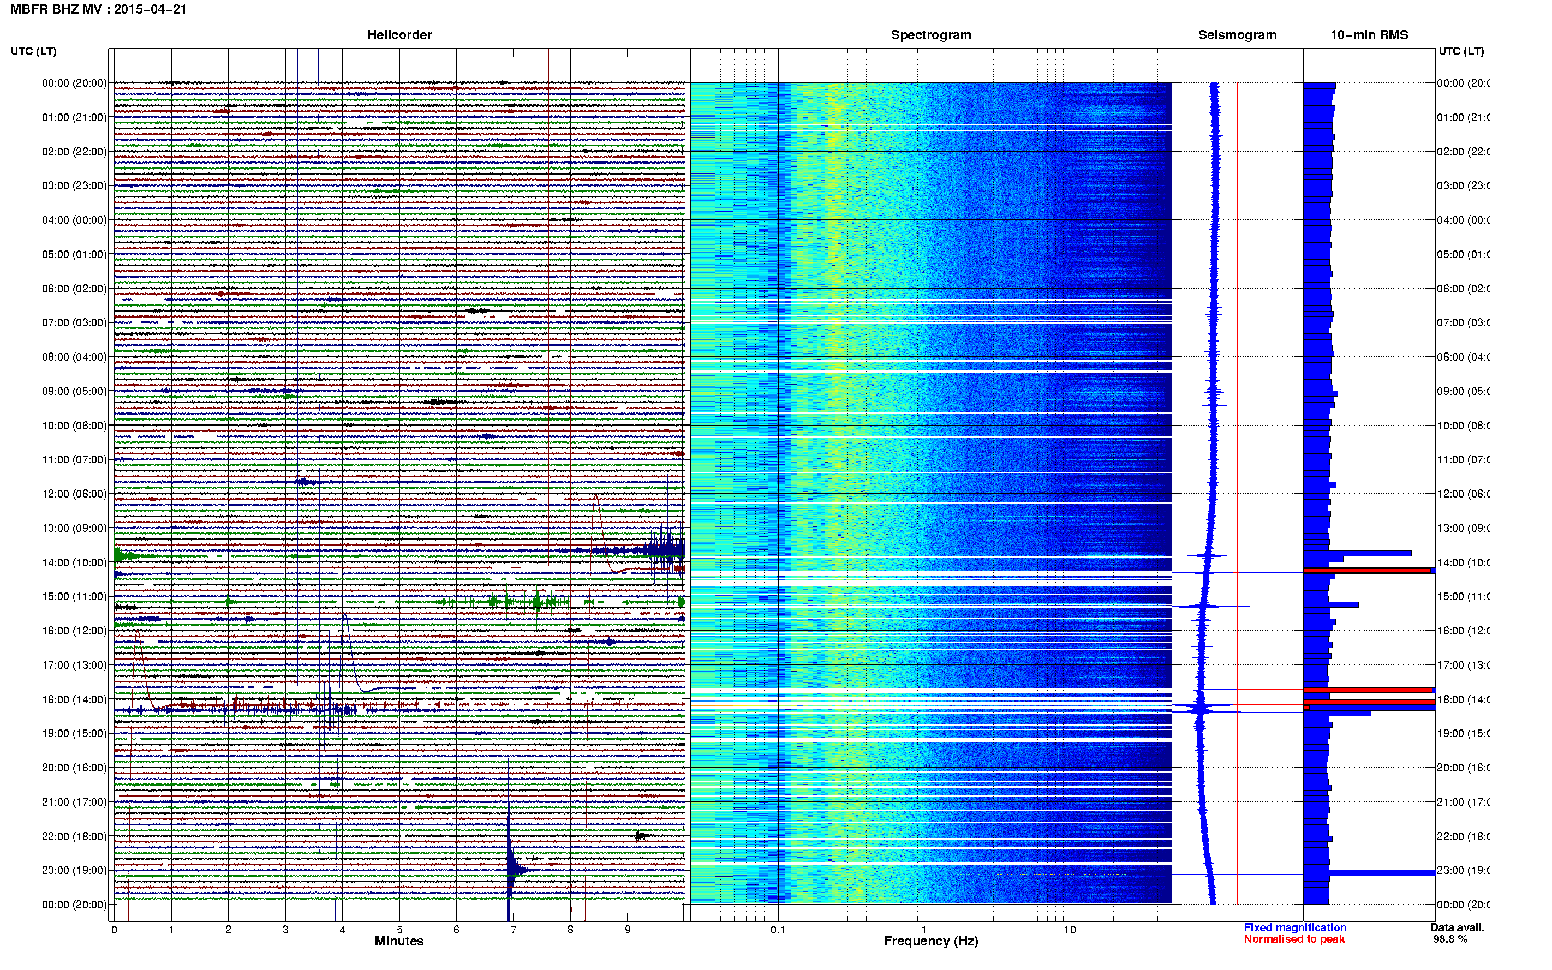Click left time label '18:00 (14:00)'
The height and width of the screenshot is (970, 1552).
point(74,699)
